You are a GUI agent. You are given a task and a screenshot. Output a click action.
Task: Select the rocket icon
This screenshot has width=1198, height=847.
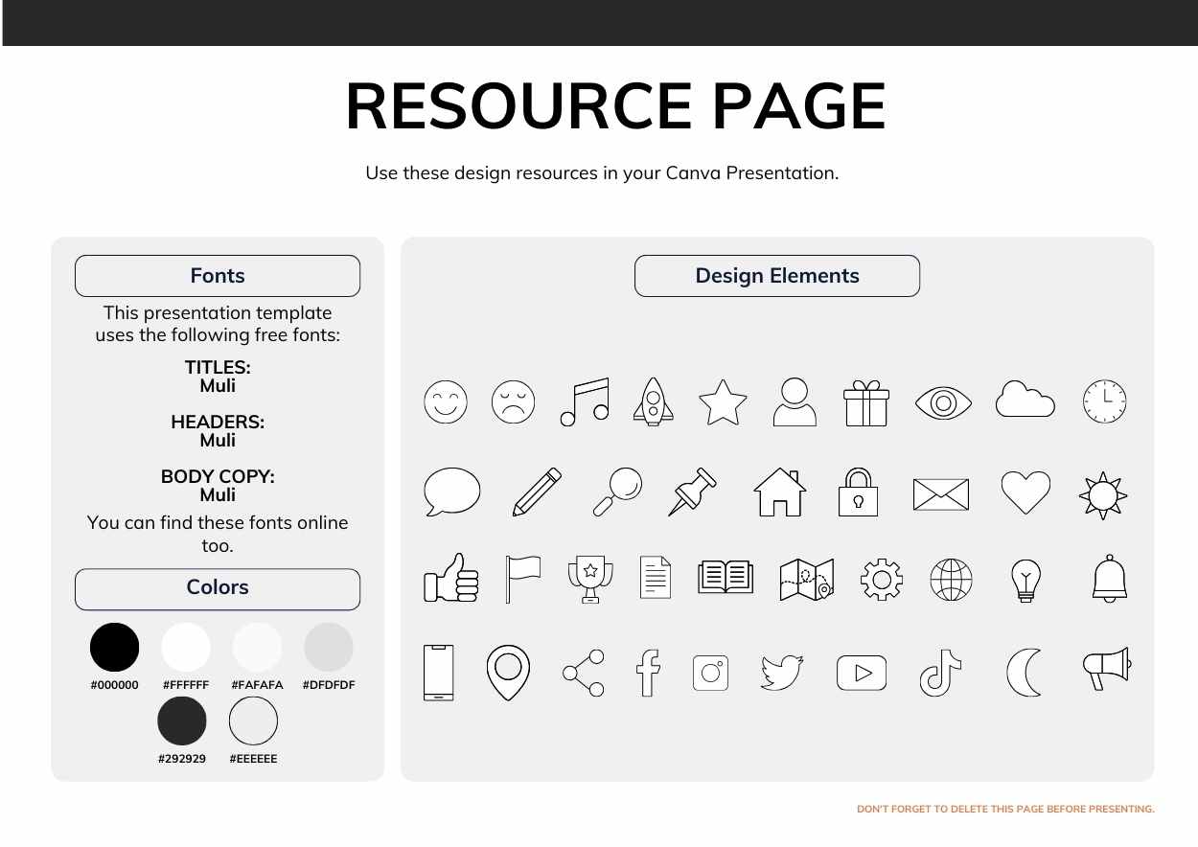click(x=654, y=401)
